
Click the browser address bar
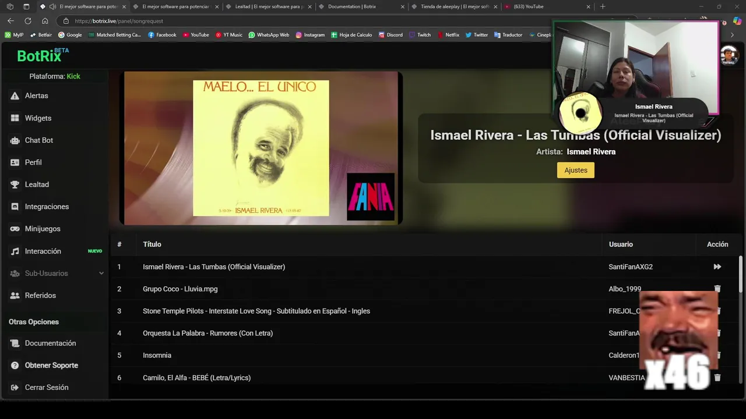click(x=303, y=21)
